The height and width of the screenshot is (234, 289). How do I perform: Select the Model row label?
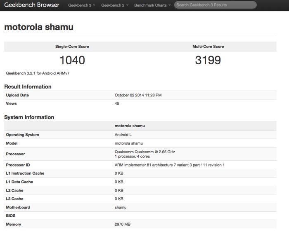coord(12,143)
